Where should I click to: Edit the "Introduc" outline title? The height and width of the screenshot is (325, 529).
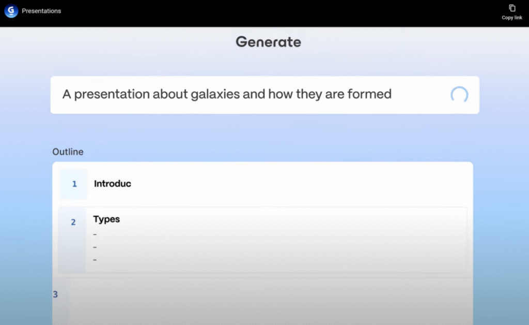coord(112,184)
